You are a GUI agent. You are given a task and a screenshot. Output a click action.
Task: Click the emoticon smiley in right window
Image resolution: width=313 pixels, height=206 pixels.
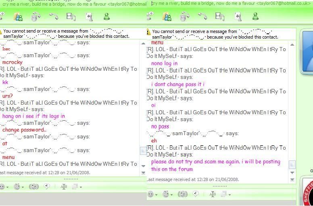click(x=150, y=194)
